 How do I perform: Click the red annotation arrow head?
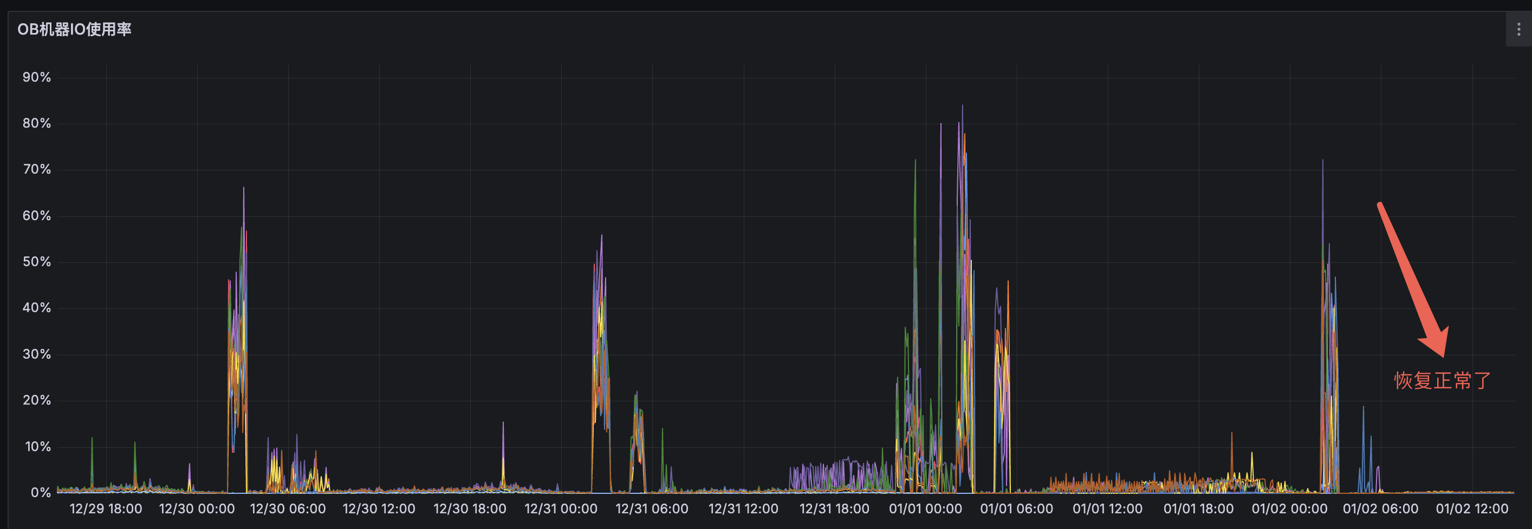tap(1439, 345)
